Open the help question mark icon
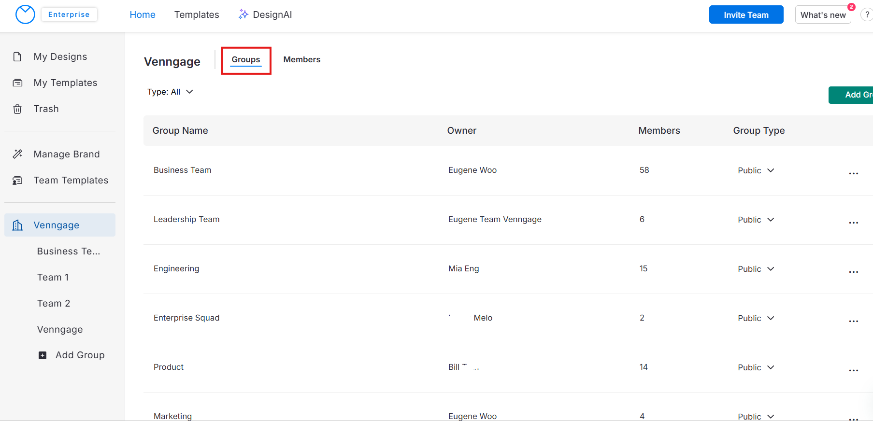Viewport: 873px width, 421px height. [867, 14]
